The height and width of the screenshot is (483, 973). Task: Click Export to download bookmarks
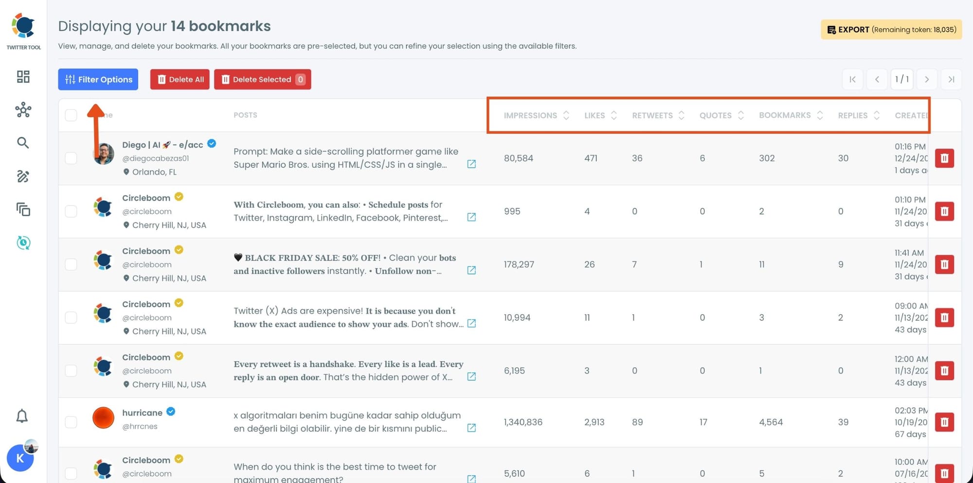coord(890,29)
